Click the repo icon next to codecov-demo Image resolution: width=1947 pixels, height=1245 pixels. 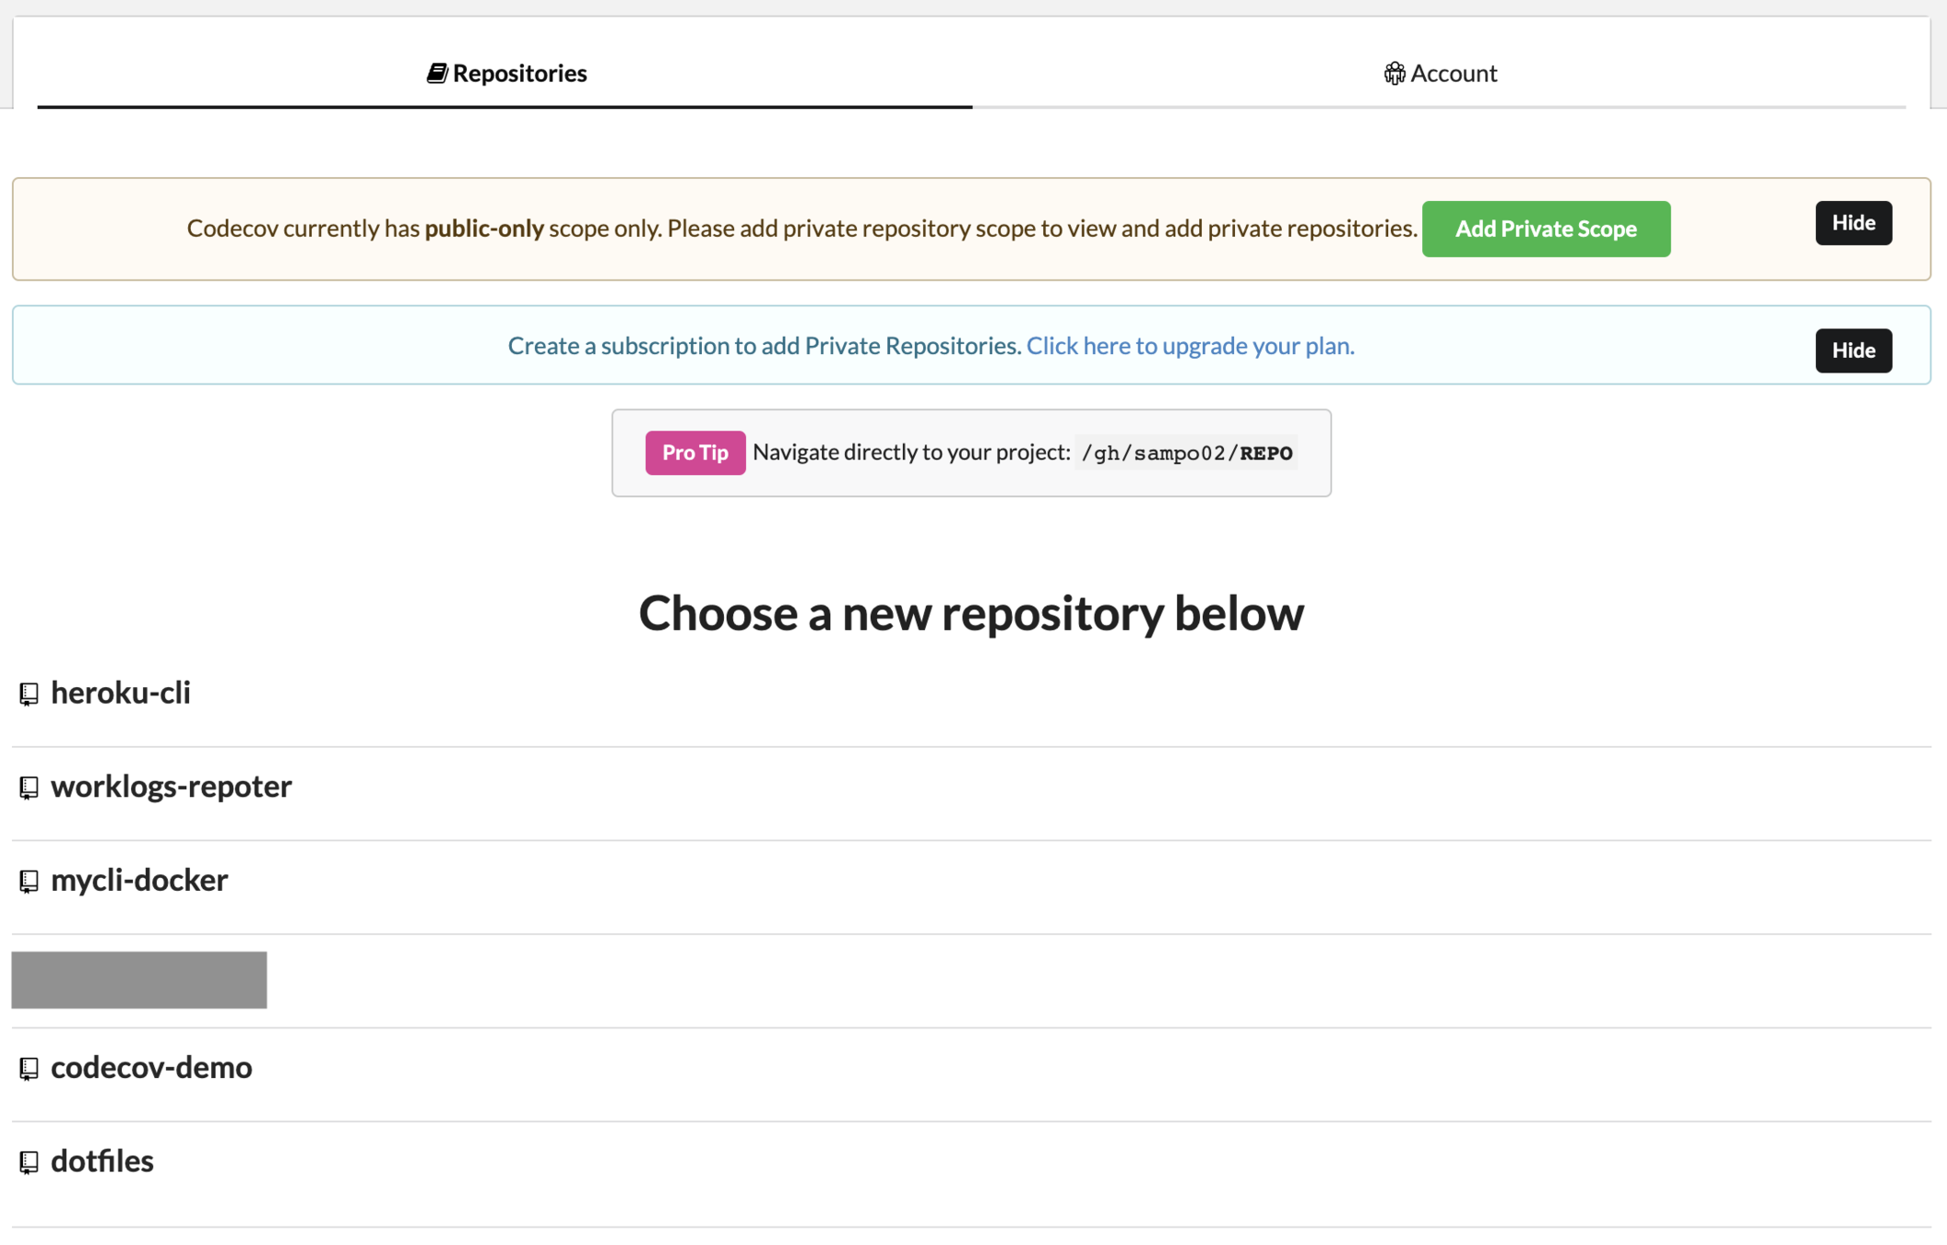[x=29, y=1069]
